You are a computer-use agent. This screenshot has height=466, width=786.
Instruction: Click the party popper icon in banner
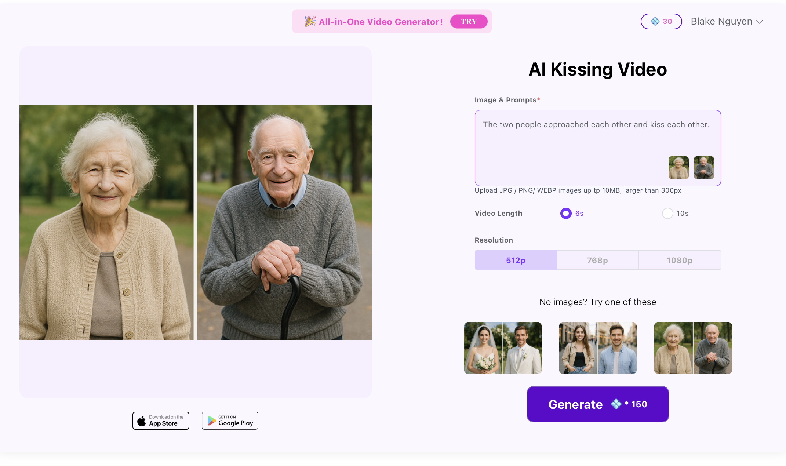310,22
